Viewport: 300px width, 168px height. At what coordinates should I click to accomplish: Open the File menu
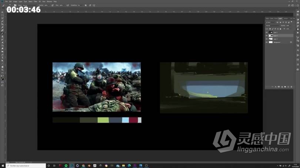coord(6,1)
